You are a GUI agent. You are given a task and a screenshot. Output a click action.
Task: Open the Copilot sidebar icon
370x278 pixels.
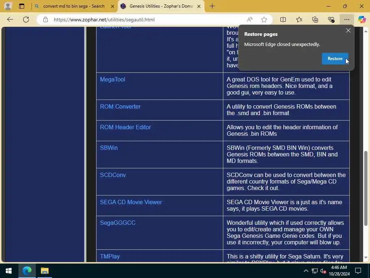coord(362,20)
